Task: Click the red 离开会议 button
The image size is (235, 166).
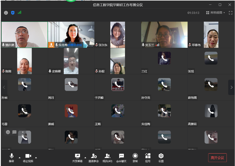Action: coord(217,158)
